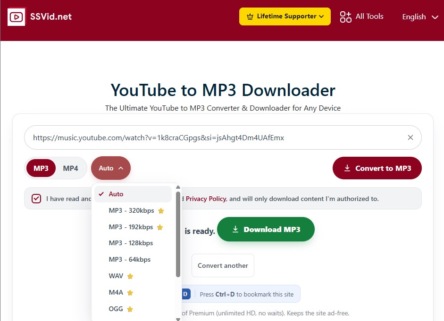This screenshot has width=444, height=321.
Task: Click the SSVid.net site name text
Action: 51,16
